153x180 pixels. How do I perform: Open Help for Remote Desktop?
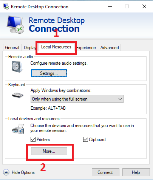[x=136, y=172]
